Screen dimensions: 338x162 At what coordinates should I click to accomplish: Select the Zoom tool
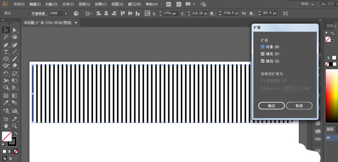point(15,126)
